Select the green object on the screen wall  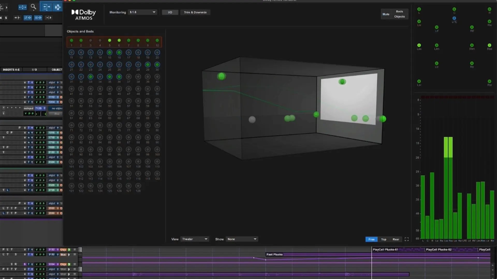(342, 82)
